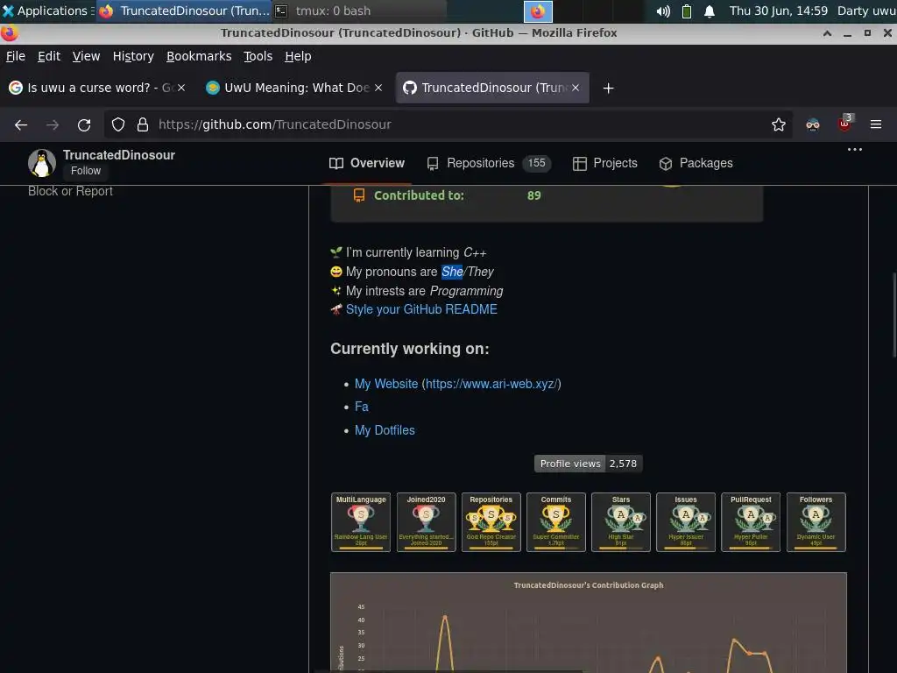Click the MultiLanguage trophy card
The width and height of the screenshot is (897, 673).
pos(360,522)
